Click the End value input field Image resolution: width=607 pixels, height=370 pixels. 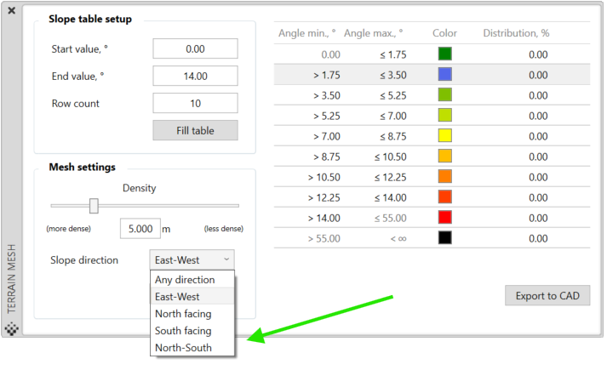[195, 76]
